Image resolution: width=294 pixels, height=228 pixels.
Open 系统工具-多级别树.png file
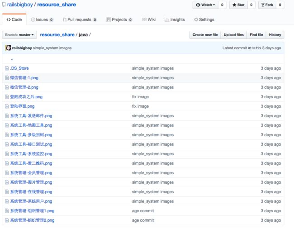click(31, 135)
